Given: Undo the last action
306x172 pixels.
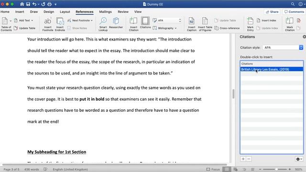Looking at the screenshot, I should (34, 4).
